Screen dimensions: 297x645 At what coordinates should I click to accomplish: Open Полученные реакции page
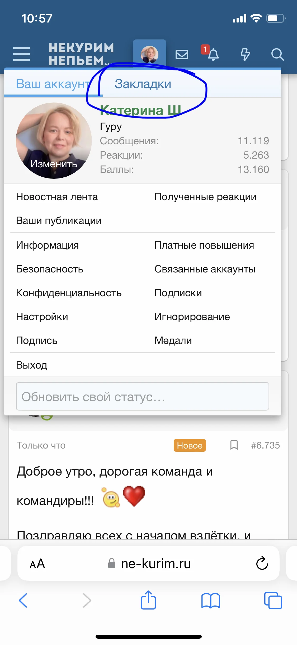(205, 197)
